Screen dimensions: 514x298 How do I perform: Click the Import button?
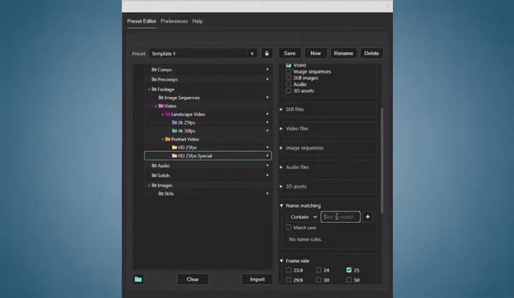tap(258, 280)
